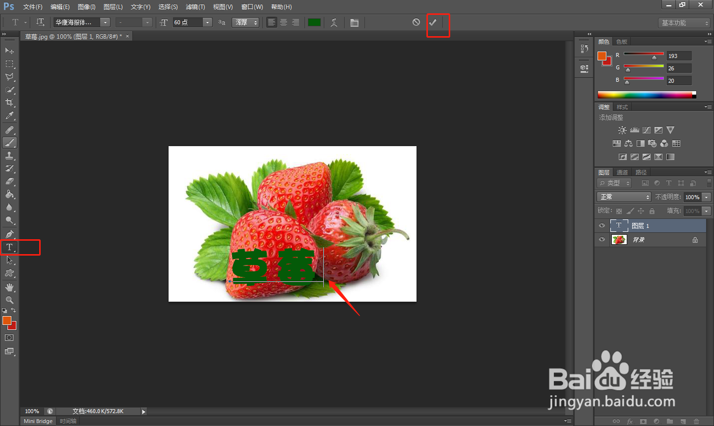Viewport: 714px width, 426px height.
Task: Add a Curves adjustment
Action: [647, 130]
